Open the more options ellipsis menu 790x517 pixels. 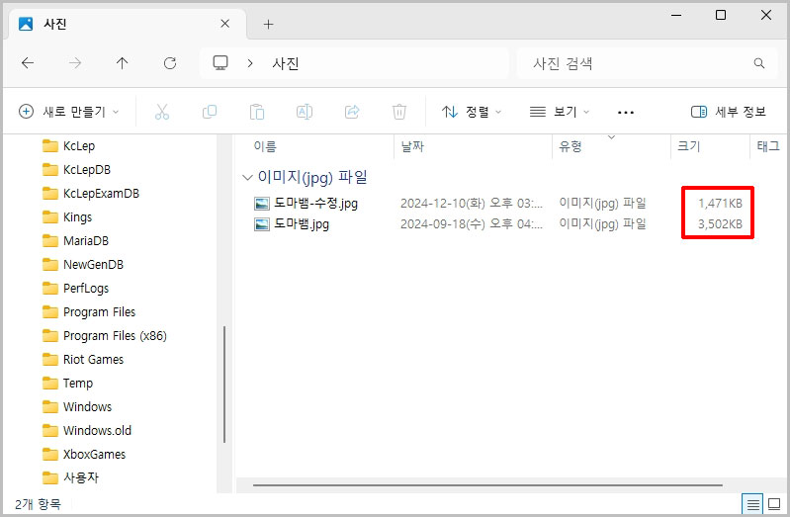point(626,112)
